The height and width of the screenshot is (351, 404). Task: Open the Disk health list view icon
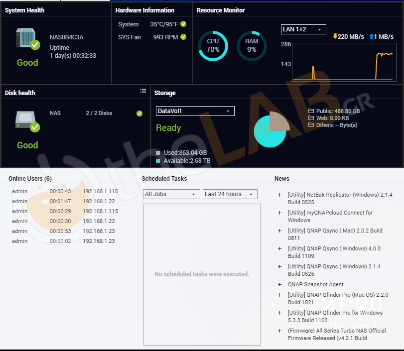pyautogui.click(x=143, y=91)
